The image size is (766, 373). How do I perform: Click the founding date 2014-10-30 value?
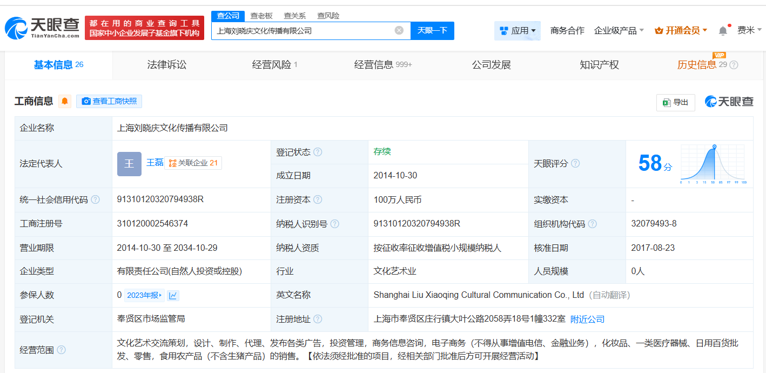[395, 176]
